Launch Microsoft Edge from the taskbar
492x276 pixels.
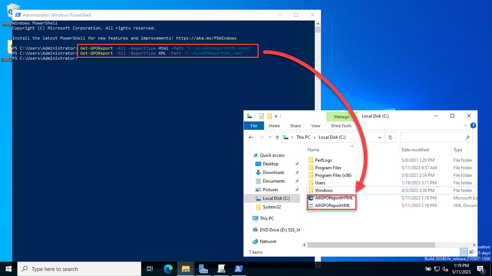[168, 269]
